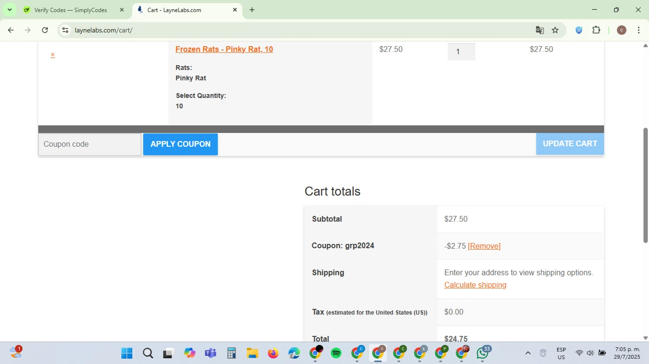Reload the cart page

tap(45, 30)
